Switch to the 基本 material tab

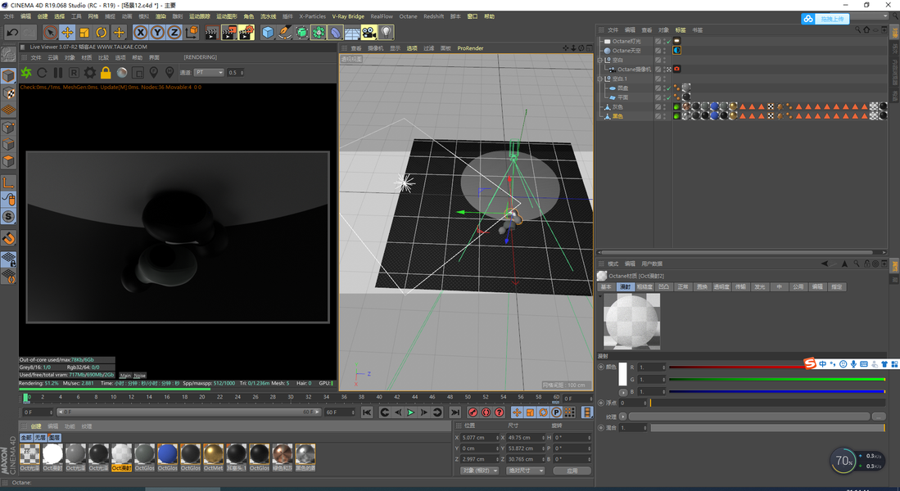[x=606, y=286]
